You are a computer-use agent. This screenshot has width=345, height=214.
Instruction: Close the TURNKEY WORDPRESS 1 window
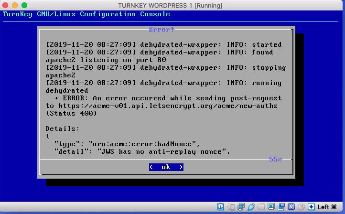click(x=6, y=5)
